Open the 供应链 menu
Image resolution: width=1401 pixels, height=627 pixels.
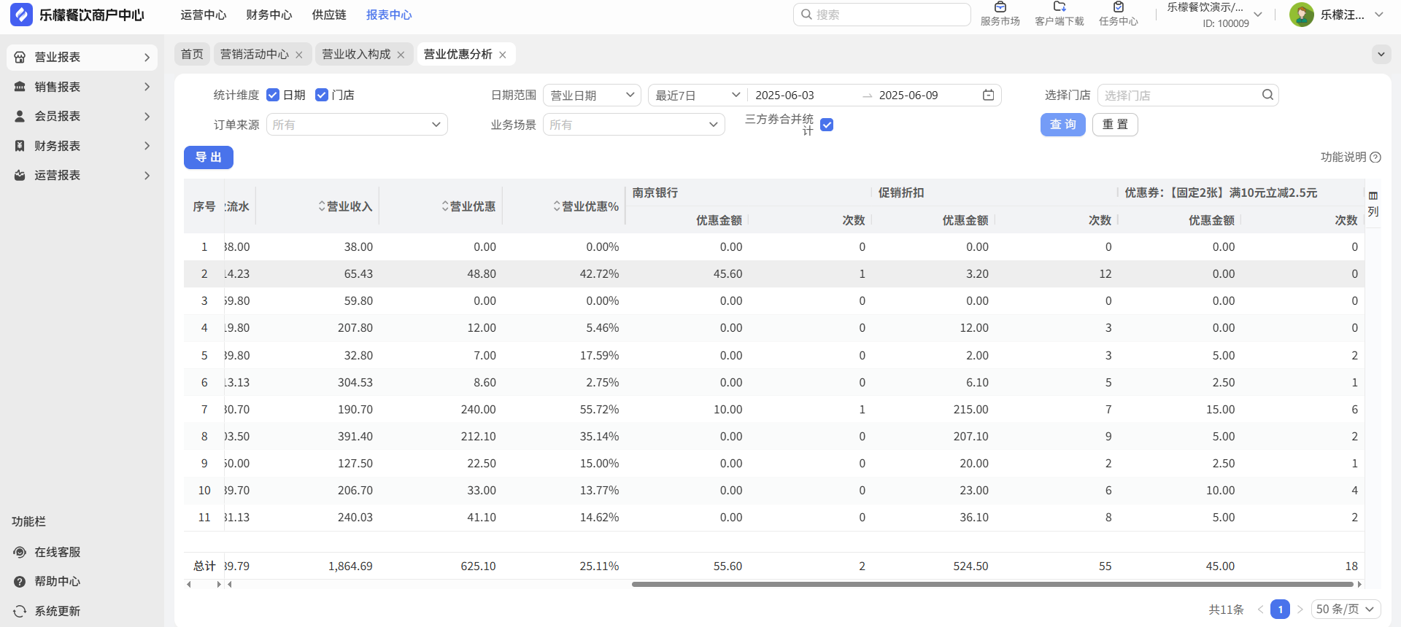click(329, 15)
